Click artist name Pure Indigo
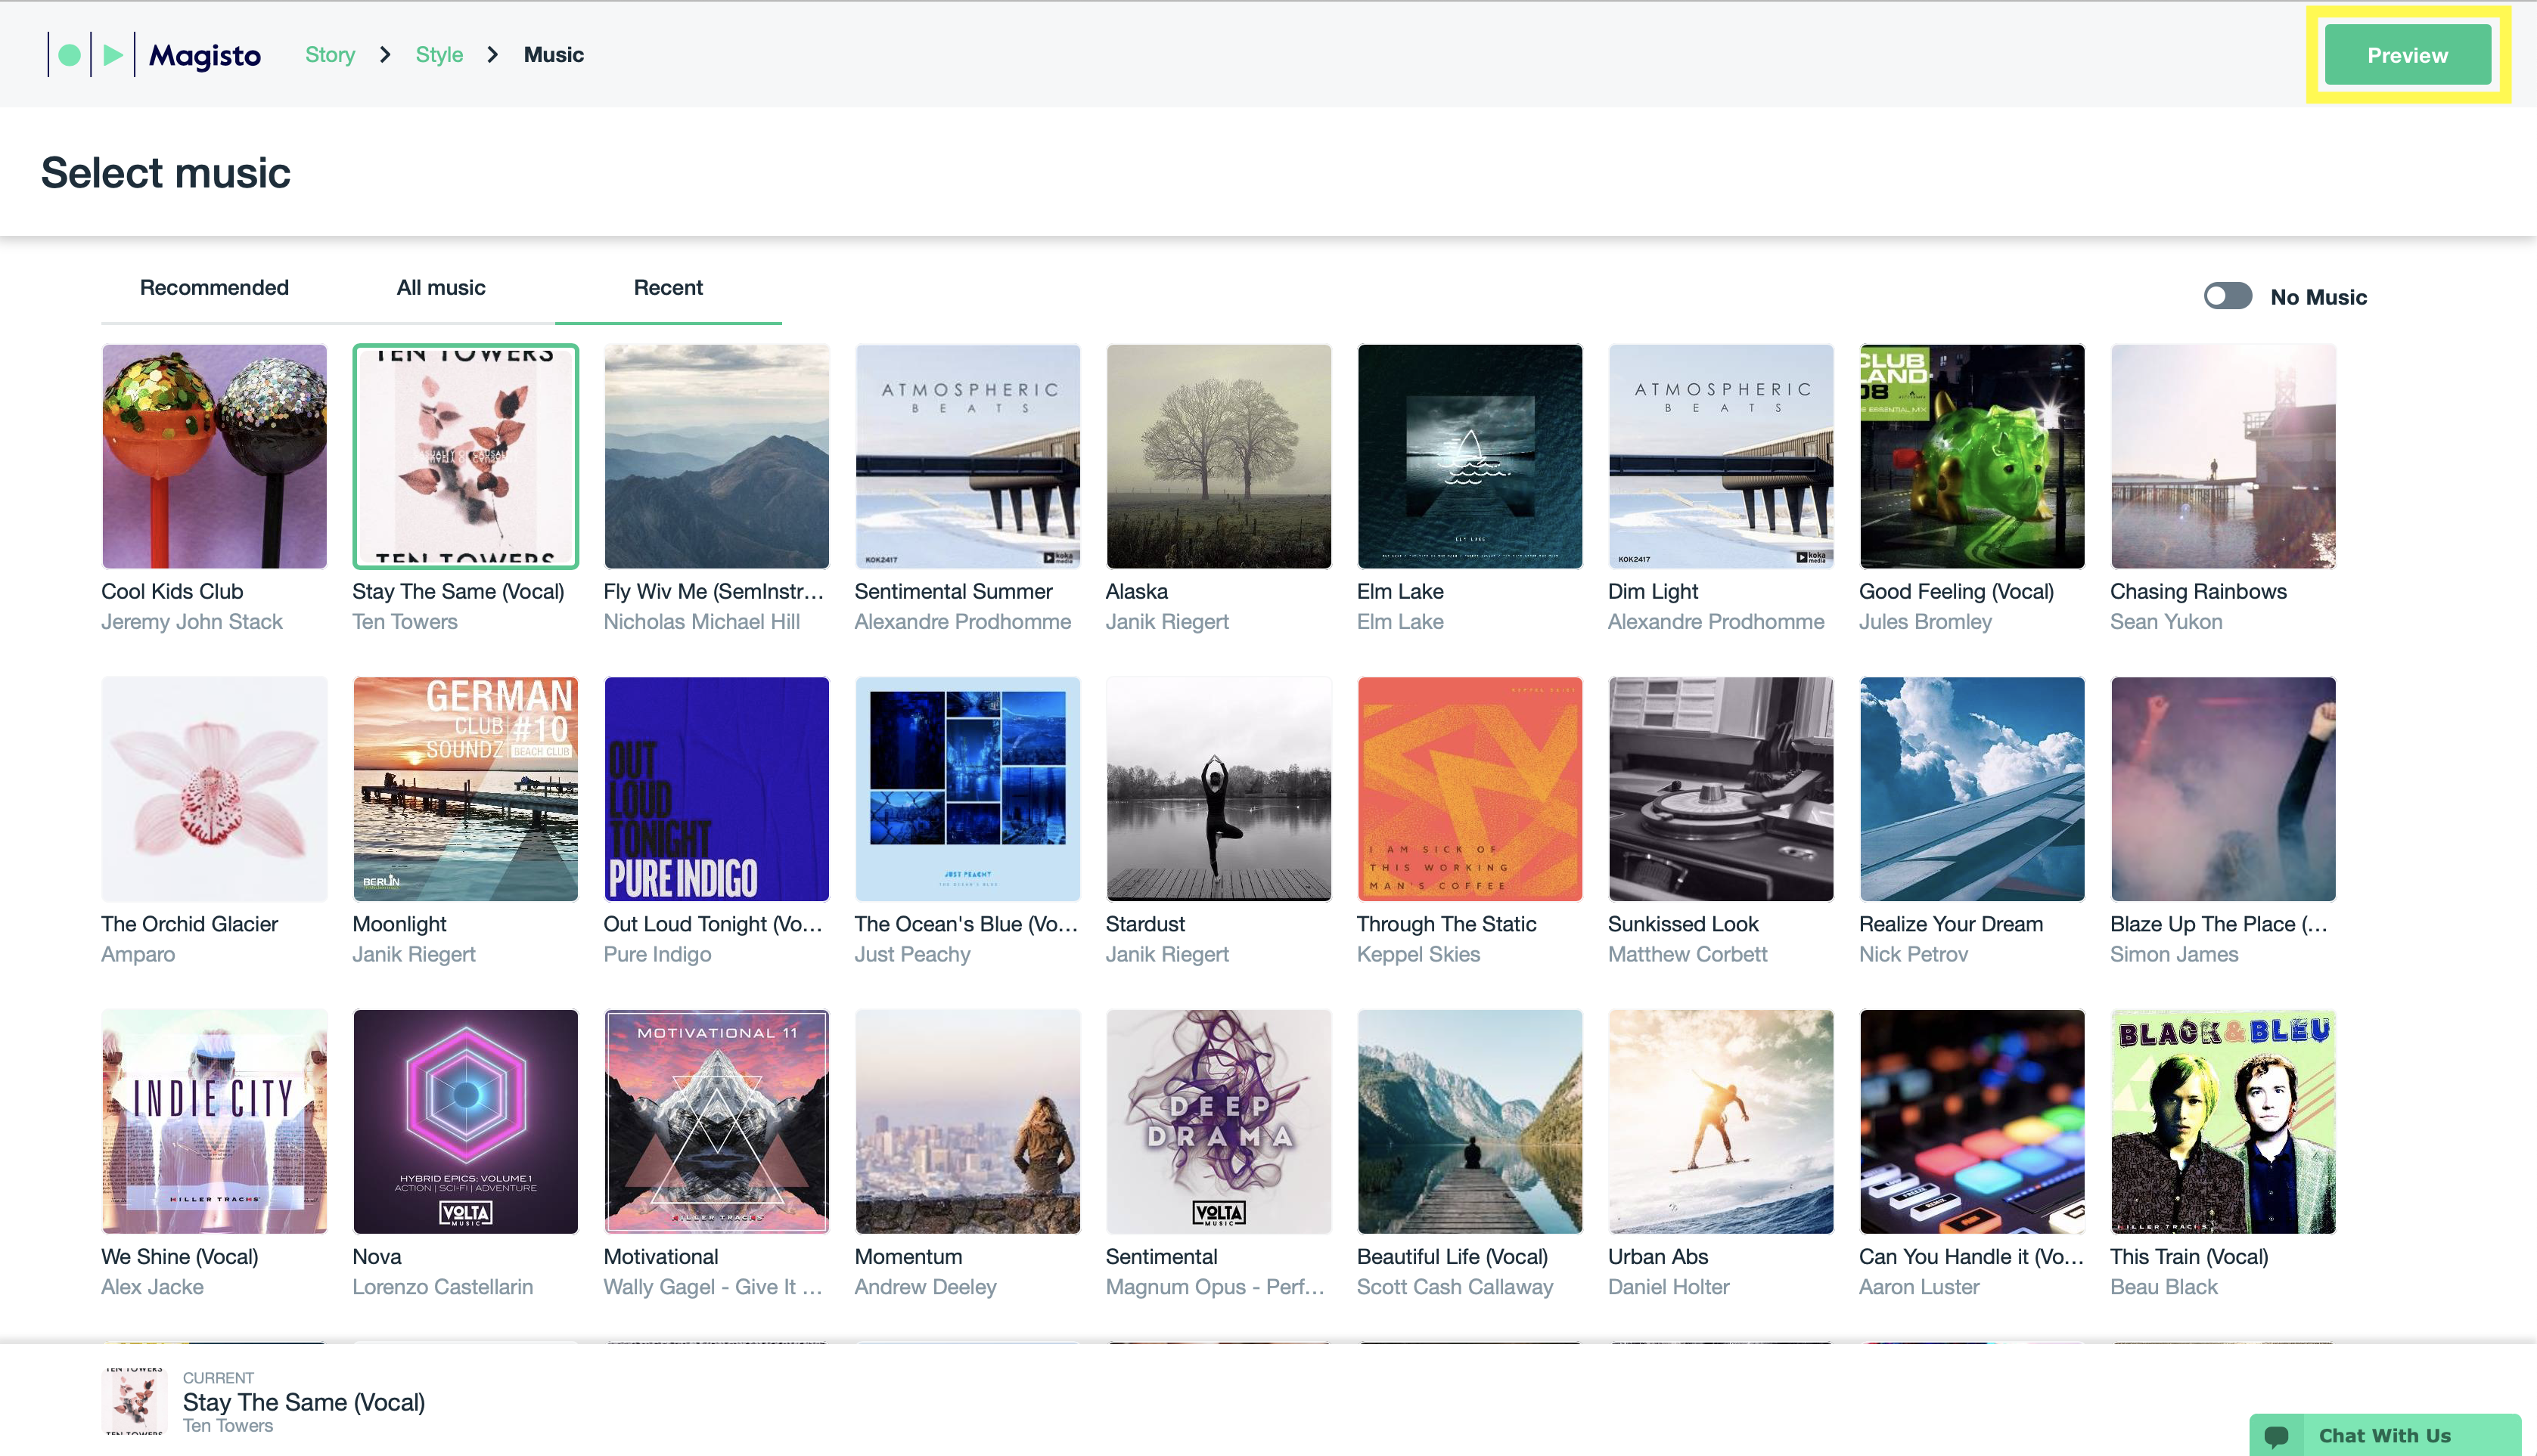This screenshot has width=2537, height=1456. click(x=657, y=955)
